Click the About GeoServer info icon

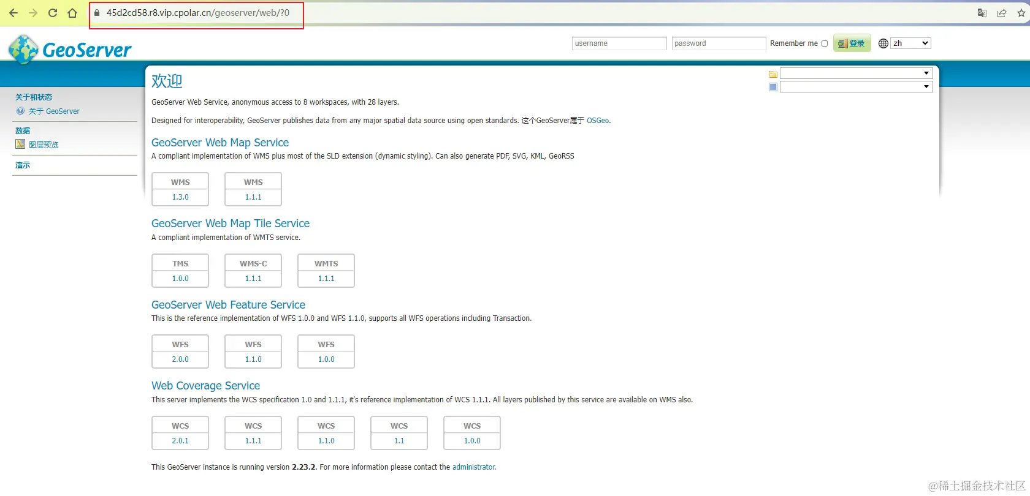[20, 111]
